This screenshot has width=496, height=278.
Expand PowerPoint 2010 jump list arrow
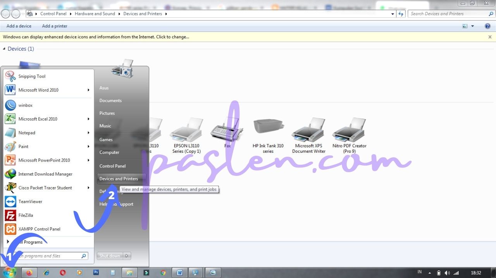[88, 160]
